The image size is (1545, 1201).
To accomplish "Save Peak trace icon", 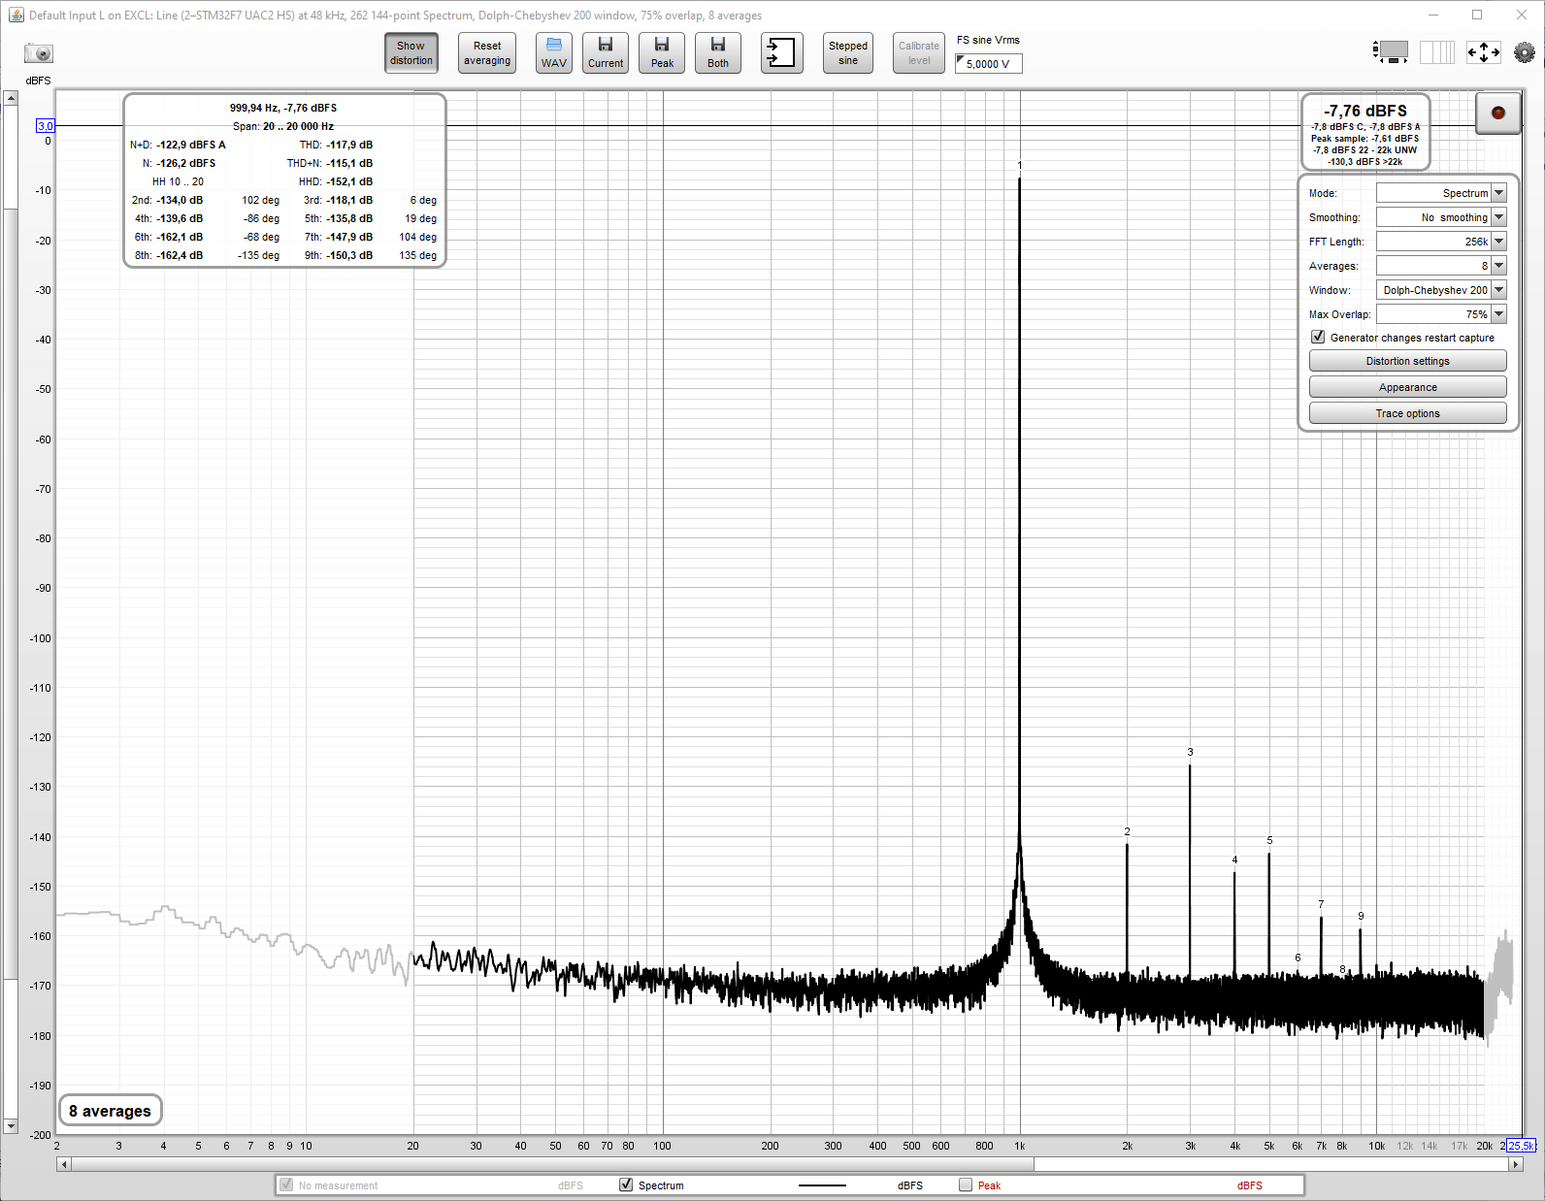I will tap(662, 53).
